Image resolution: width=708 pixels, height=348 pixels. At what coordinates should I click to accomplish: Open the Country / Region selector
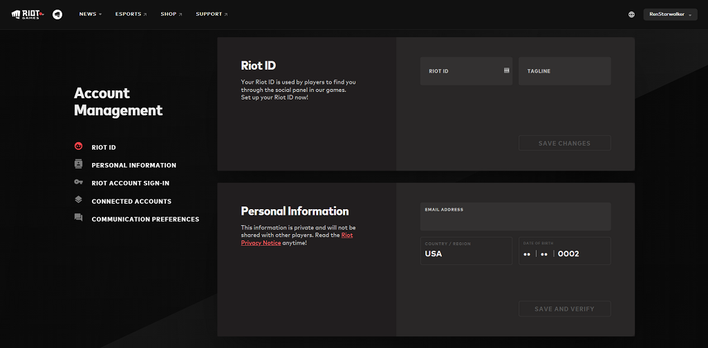(x=466, y=251)
